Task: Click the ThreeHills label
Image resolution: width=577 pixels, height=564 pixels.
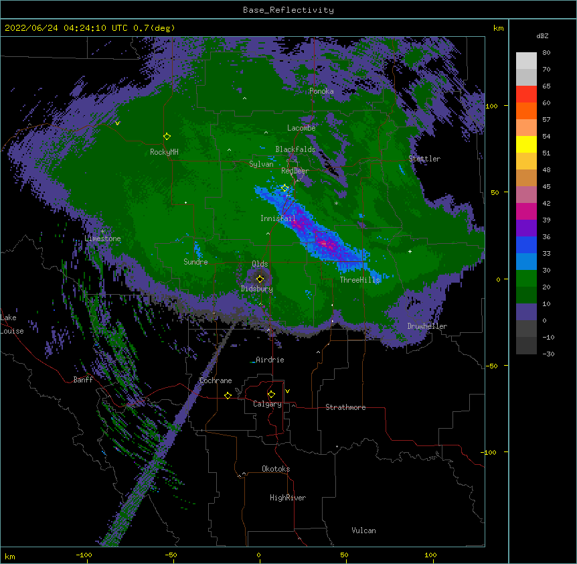Action: pyautogui.click(x=359, y=280)
